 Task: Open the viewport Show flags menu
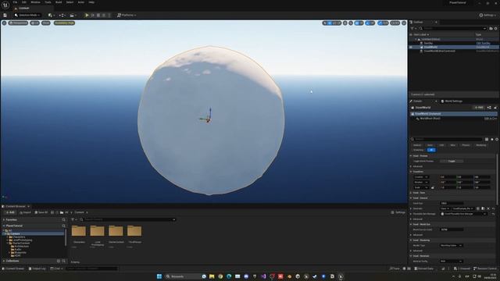[x=46, y=23]
